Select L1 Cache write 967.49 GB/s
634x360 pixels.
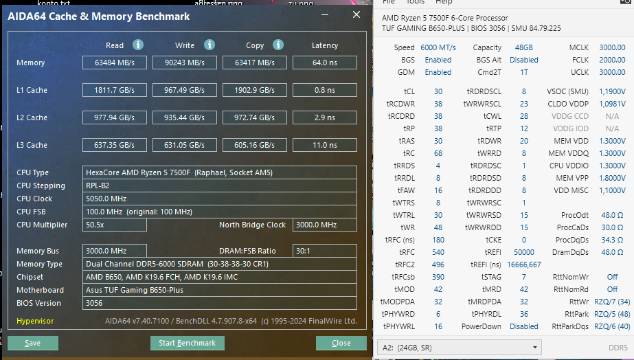[184, 90]
